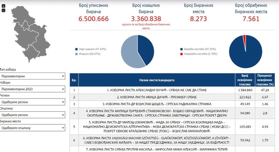Click the vote count 223.822
The height and width of the screenshot is (152, 279).
(245, 97)
